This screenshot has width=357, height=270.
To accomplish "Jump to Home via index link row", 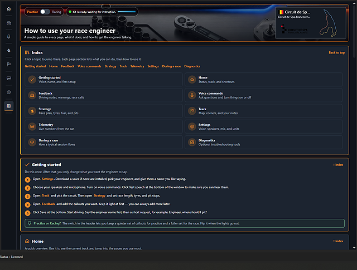I will pyautogui.click(x=54, y=66).
